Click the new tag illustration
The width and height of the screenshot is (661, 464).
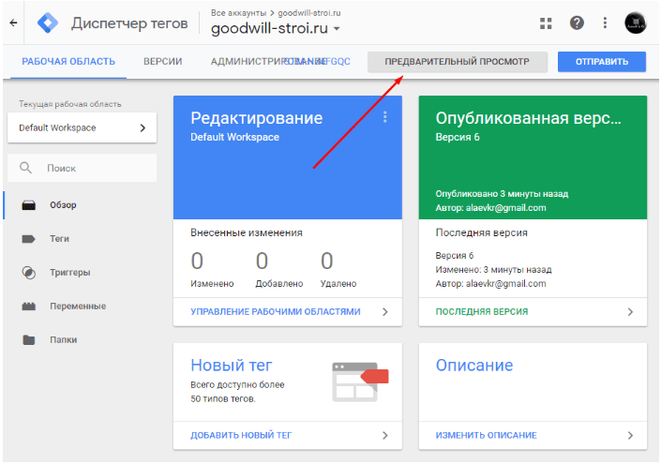(x=360, y=382)
